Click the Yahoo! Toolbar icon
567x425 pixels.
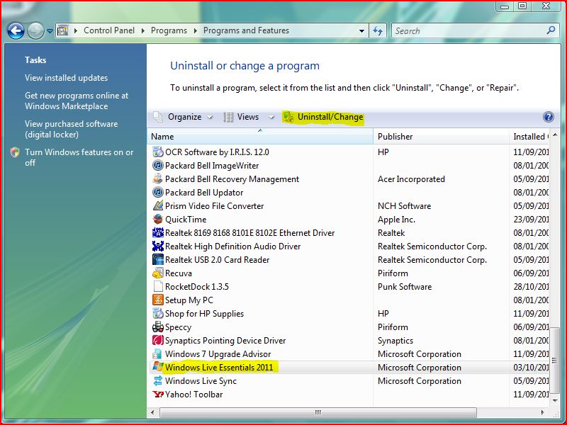[x=157, y=394]
